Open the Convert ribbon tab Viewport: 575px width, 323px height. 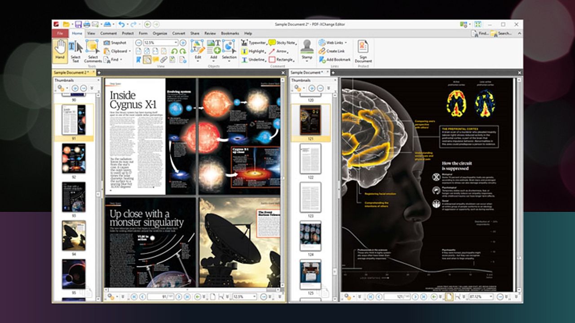(178, 33)
